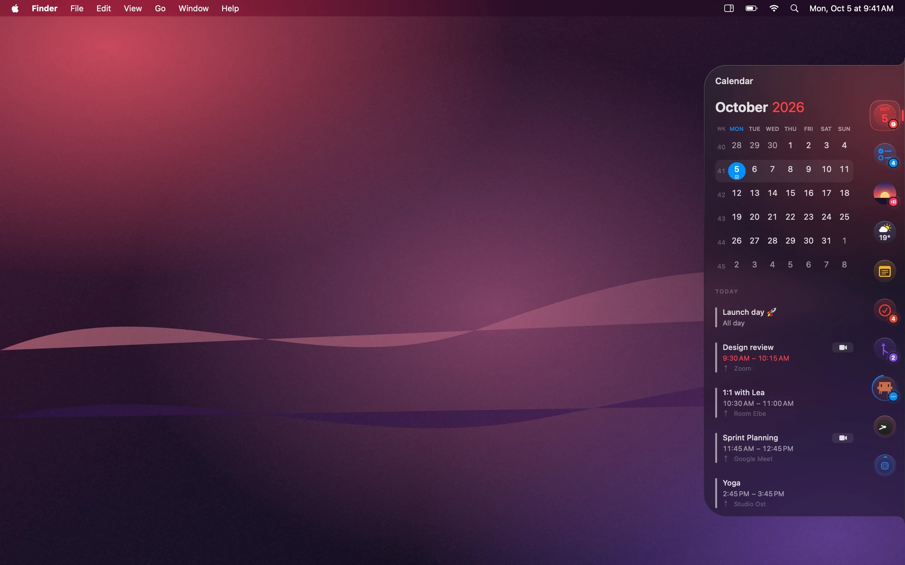Open the yellow Notes widget icon
The width and height of the screenshot is (905, 565).
point(885,271)
